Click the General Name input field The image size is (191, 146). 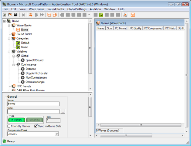click(33, 104)
